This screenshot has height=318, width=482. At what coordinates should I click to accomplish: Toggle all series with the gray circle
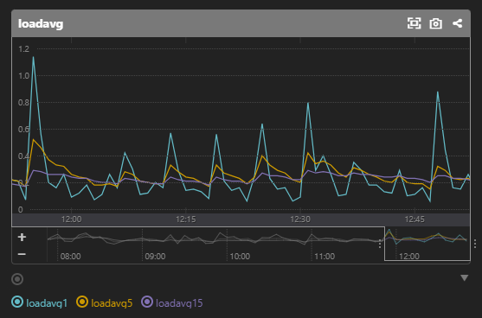17,279
